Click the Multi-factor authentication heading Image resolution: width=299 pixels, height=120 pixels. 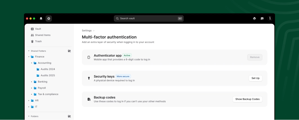[x=109, y=37]
